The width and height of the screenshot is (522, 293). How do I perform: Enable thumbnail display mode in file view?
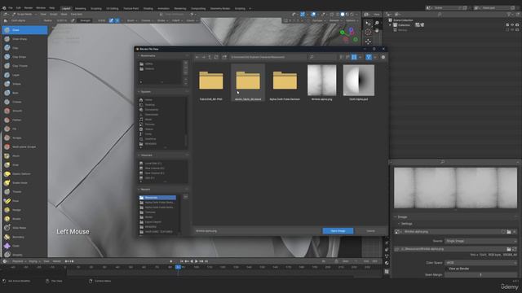click(354, 57)
